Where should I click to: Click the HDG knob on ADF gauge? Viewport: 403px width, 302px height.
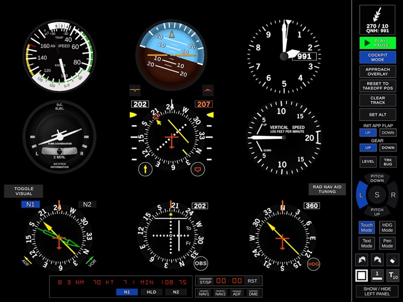click(314, 264)
